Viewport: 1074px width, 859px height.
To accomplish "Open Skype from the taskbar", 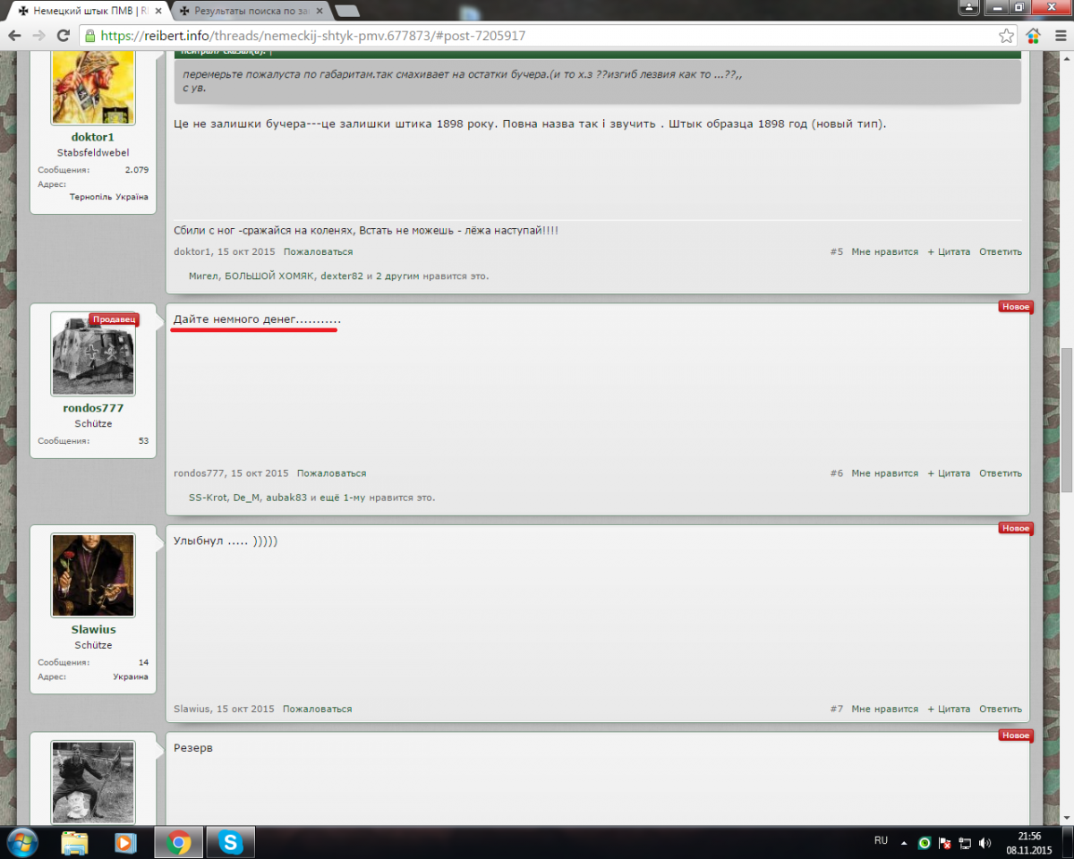I will 231,842.
